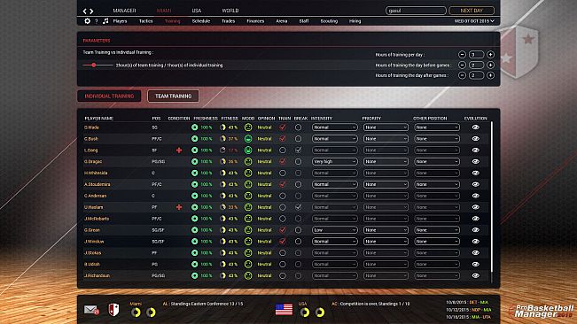Image resolution: width=577 pixels, height=324 pixels.
Task: Select the TEAM TRAINING button
Action: 174,96
